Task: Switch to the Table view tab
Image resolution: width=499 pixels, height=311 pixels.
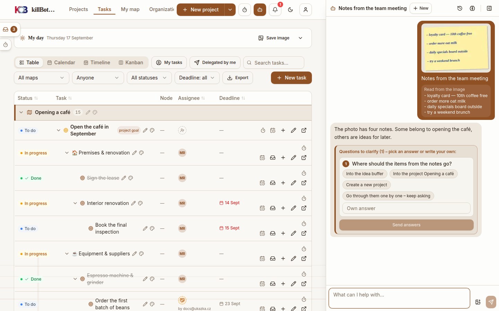Action: point(29,63)
